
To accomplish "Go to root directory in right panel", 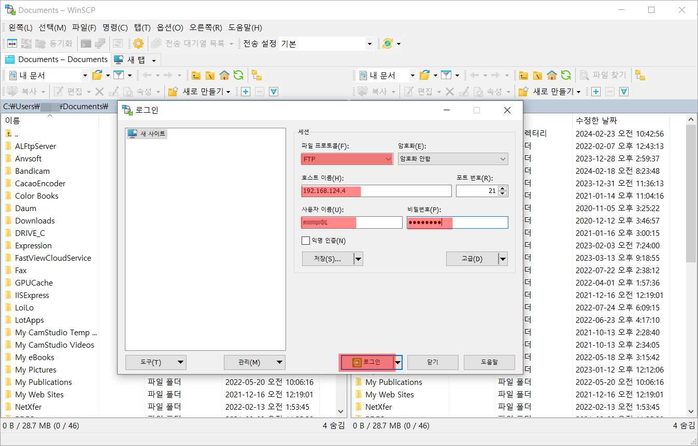I will 537,76.
